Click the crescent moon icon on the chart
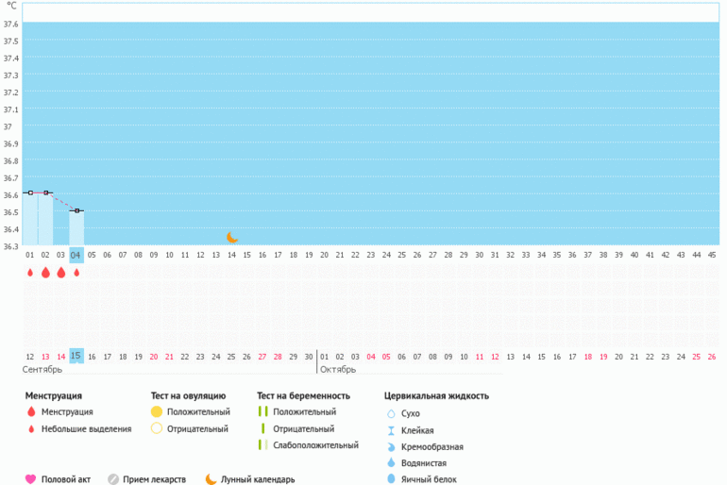The height and width of the screenshot is (485, 727). [x=232, y=238]
